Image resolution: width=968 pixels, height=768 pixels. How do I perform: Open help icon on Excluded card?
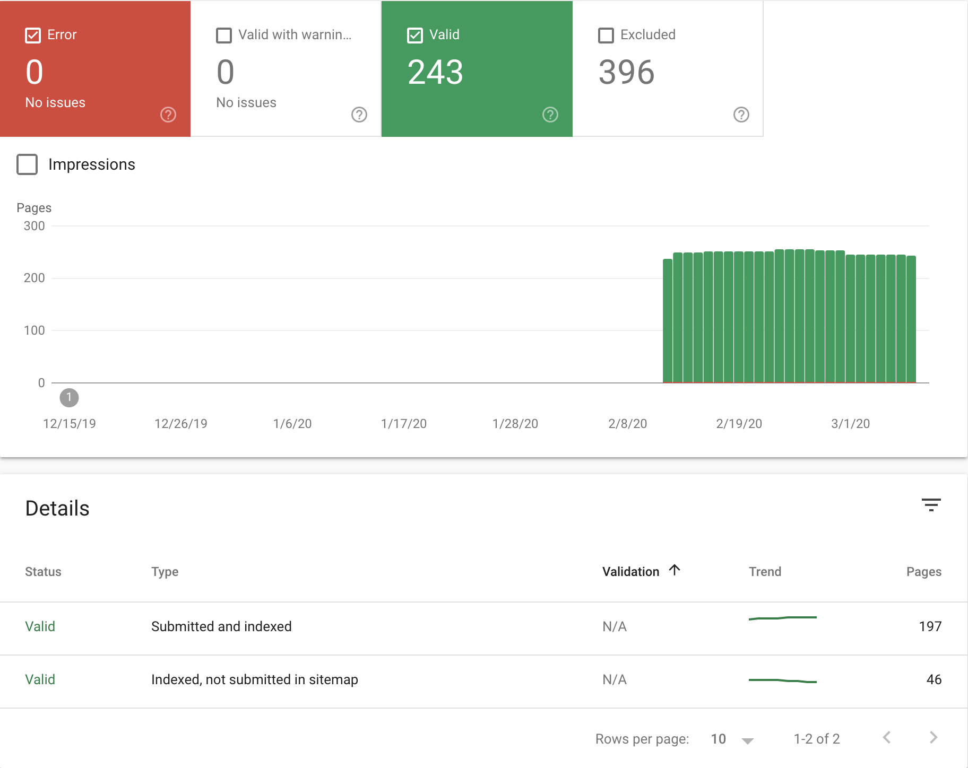(741, 115)
